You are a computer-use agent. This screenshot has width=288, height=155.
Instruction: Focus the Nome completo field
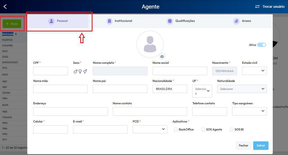point(120,71)
